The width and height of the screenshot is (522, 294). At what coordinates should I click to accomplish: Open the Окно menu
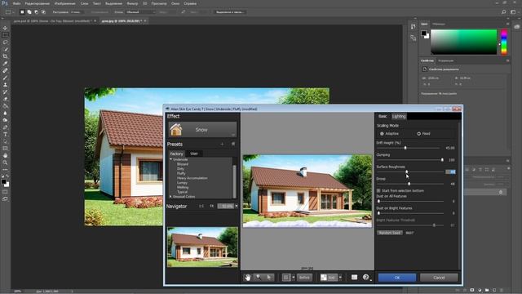(x=175, y=3)
